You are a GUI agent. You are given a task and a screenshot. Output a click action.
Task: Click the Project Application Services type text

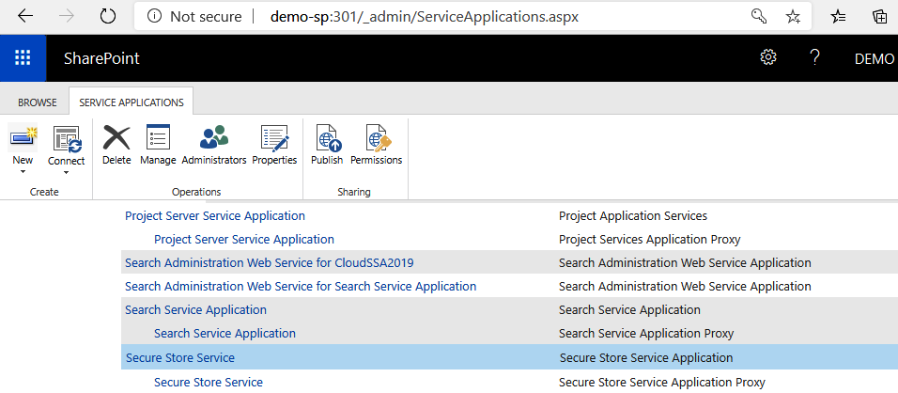(x=633, y=216)
